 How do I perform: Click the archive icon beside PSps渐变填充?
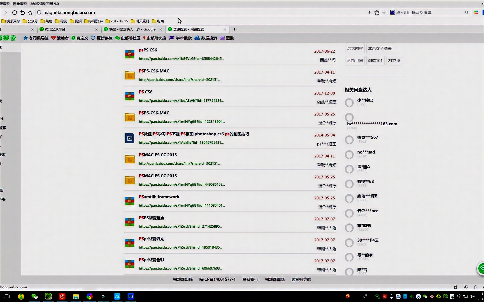(130, 243)
